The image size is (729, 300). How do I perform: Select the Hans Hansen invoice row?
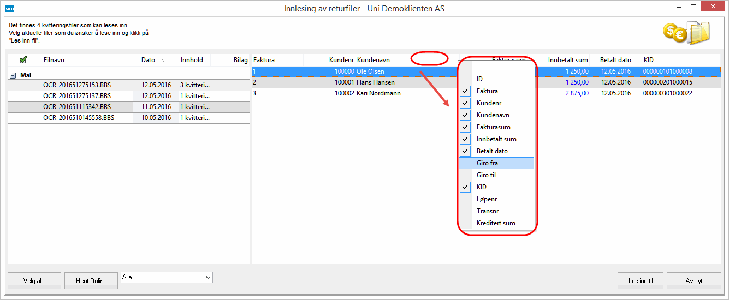tap(377, 82)
